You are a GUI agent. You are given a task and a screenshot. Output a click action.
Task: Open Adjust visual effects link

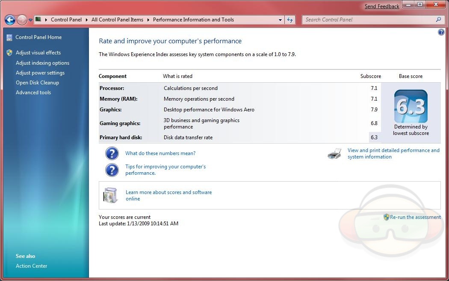tap(38, 53)
